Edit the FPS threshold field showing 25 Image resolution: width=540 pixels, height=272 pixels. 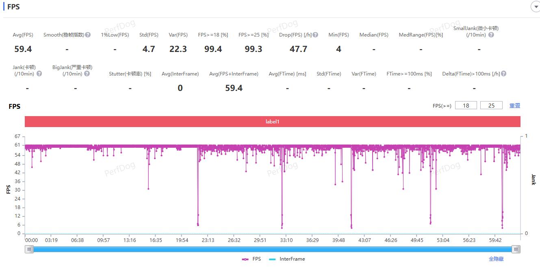[x=491, y=106]
